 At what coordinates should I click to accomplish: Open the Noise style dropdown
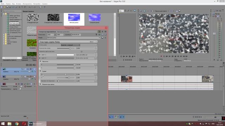[x=70, y=45]
